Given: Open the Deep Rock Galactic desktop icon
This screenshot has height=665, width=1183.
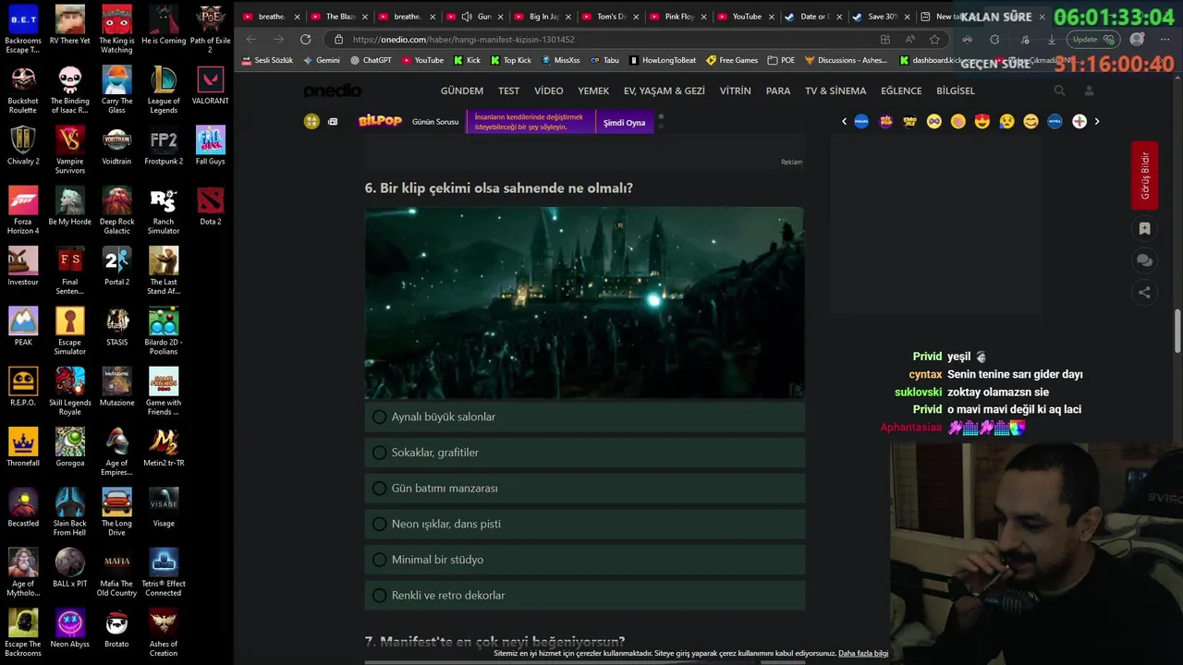Looking at the screenshot, I should click(116, 211).
